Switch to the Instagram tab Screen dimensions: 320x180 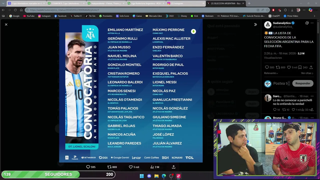point(185,3)
